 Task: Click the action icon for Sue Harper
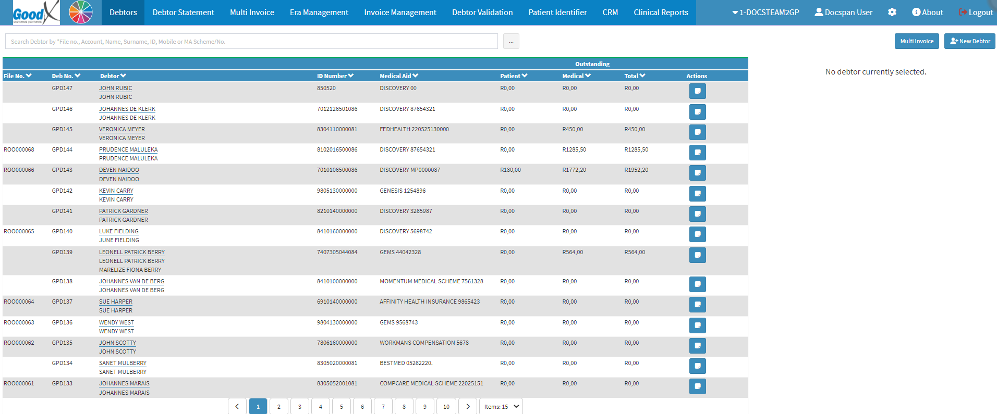click(697, 305)
